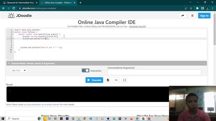Select the Online Java Compiler tab

pos(58,3)
